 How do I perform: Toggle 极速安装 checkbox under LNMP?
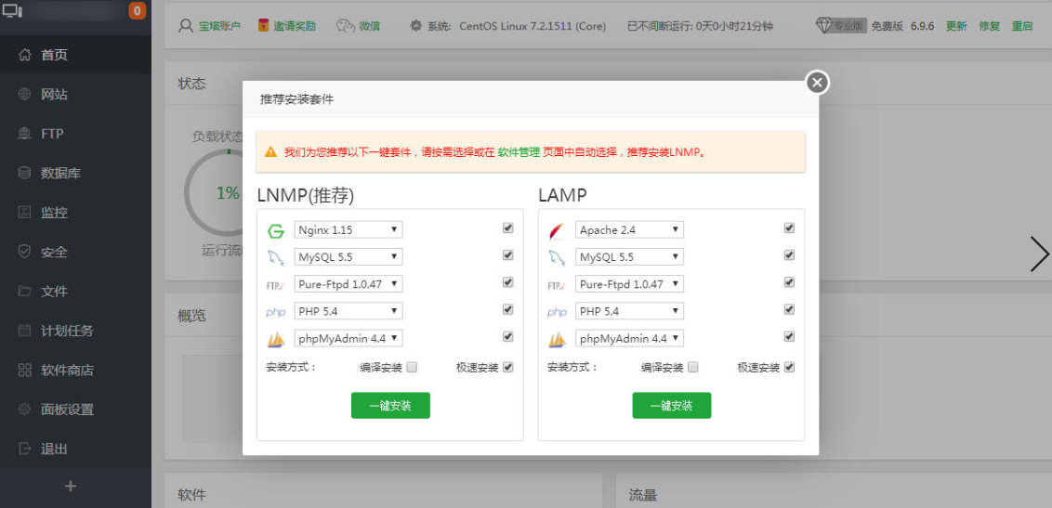click(508, 367)
